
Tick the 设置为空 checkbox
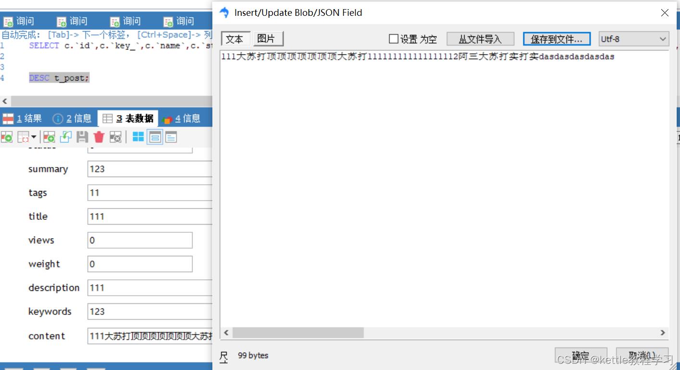[394, 39]
